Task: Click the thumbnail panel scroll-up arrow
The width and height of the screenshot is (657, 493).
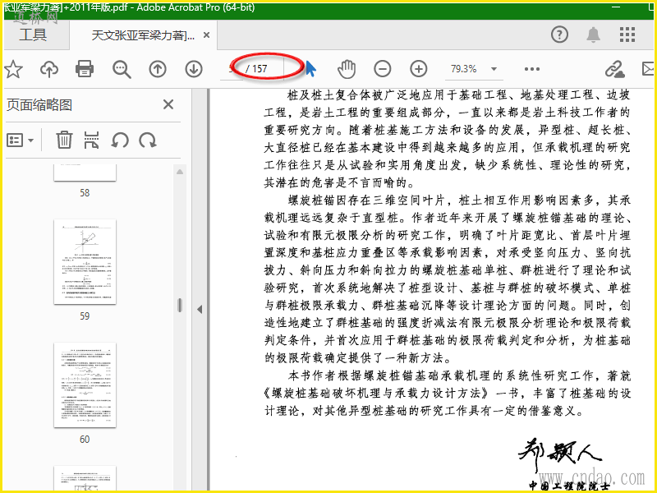Action: click(180, 172)
